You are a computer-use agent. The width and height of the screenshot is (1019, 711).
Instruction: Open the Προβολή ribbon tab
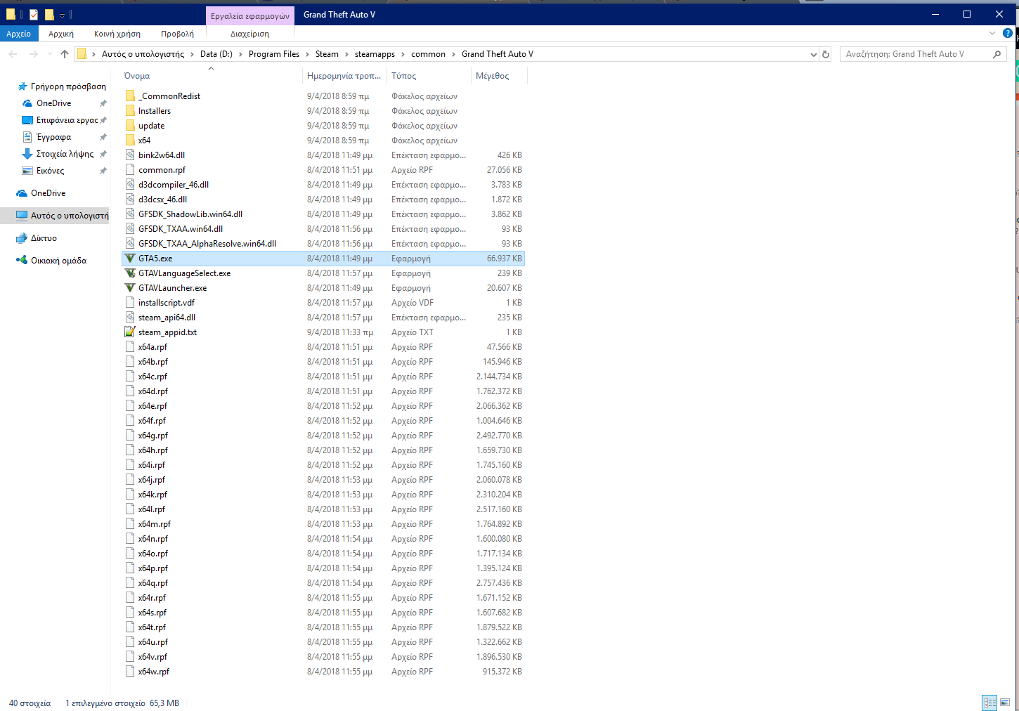click(177, 34)
